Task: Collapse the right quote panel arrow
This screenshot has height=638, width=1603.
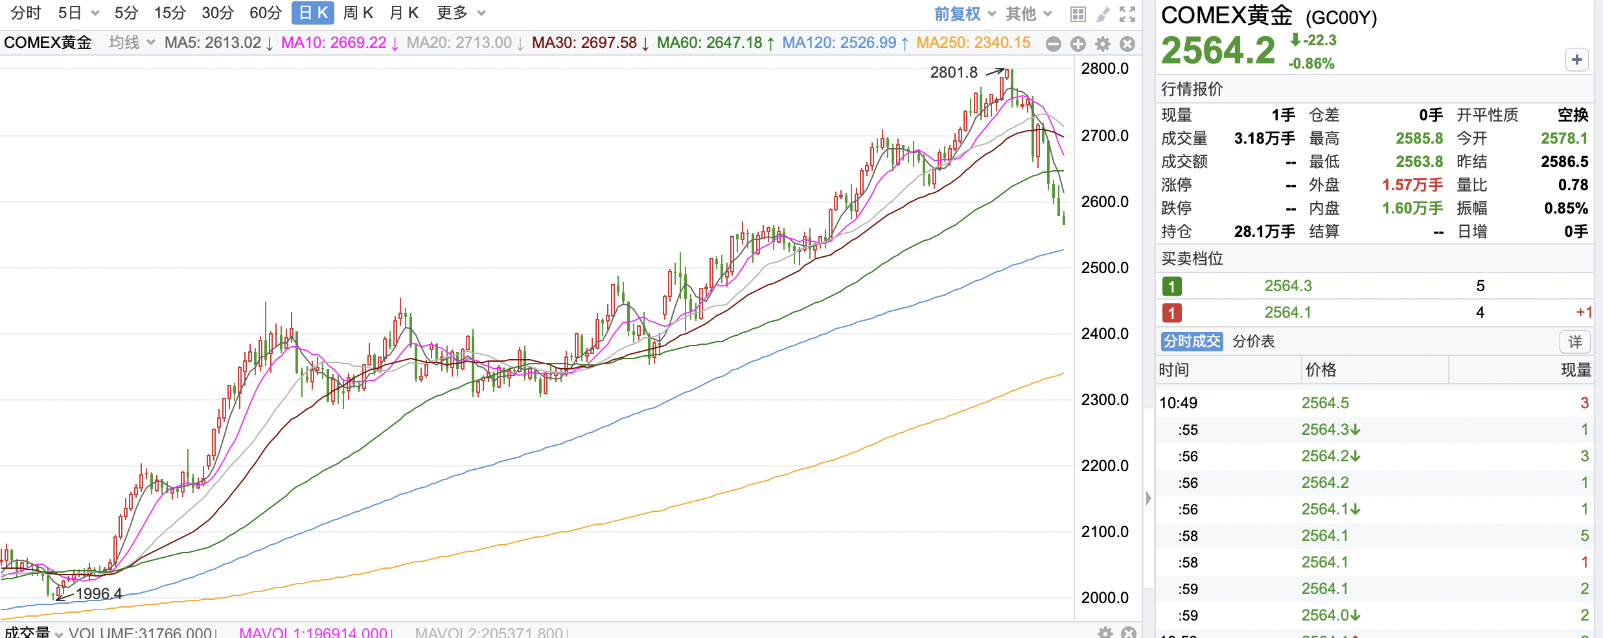Action: coord(1148,498)
